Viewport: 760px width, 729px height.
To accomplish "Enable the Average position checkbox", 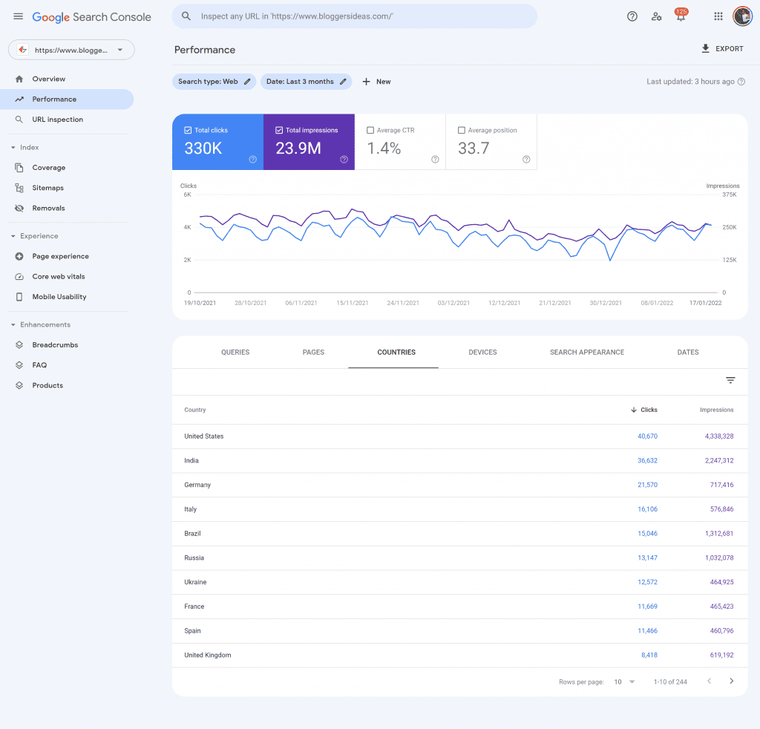I will click(x=462, y=131).
